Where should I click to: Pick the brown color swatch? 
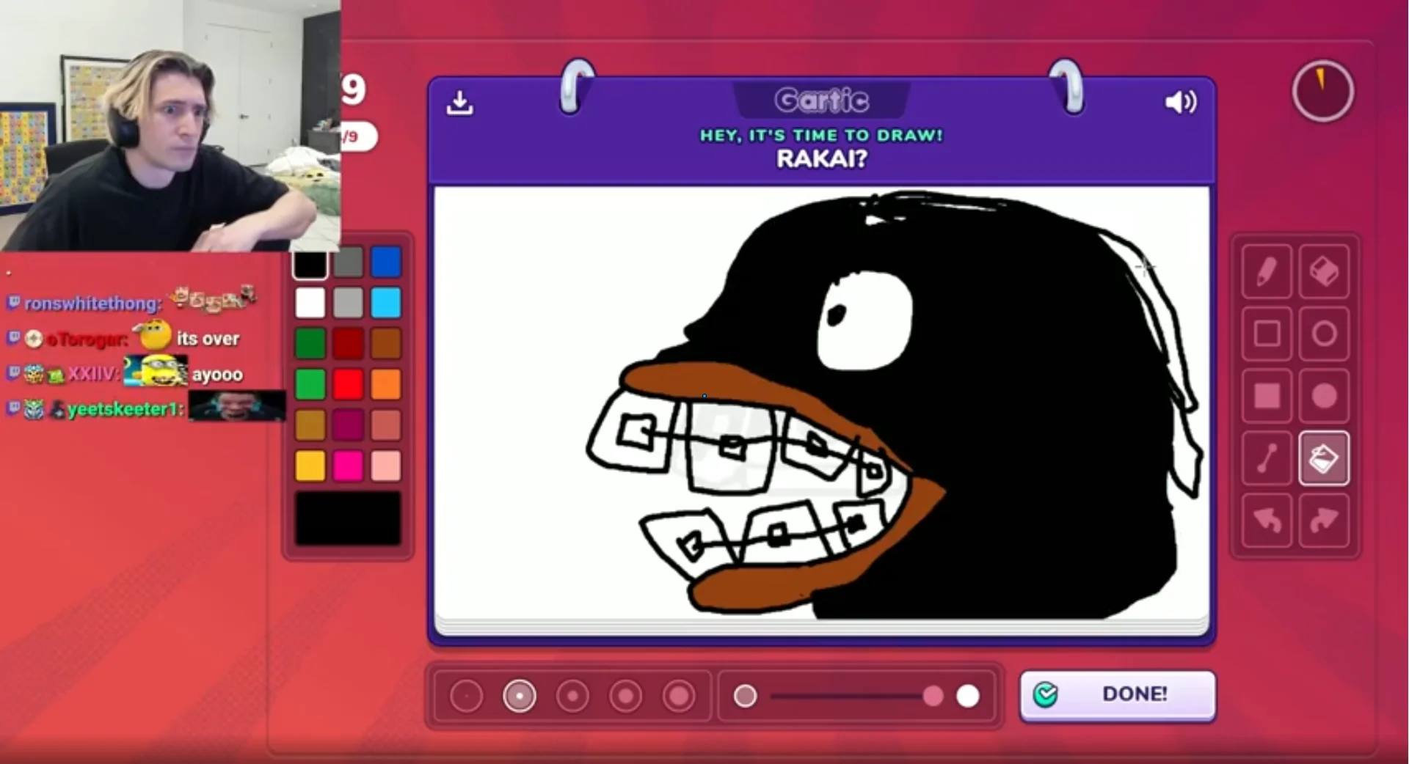(386, 343)
